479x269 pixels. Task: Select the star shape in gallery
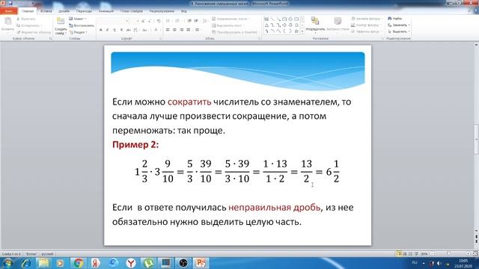pos(296,31)
